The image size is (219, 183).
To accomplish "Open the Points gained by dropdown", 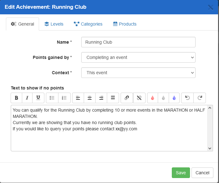I will [x=138, y=57].
